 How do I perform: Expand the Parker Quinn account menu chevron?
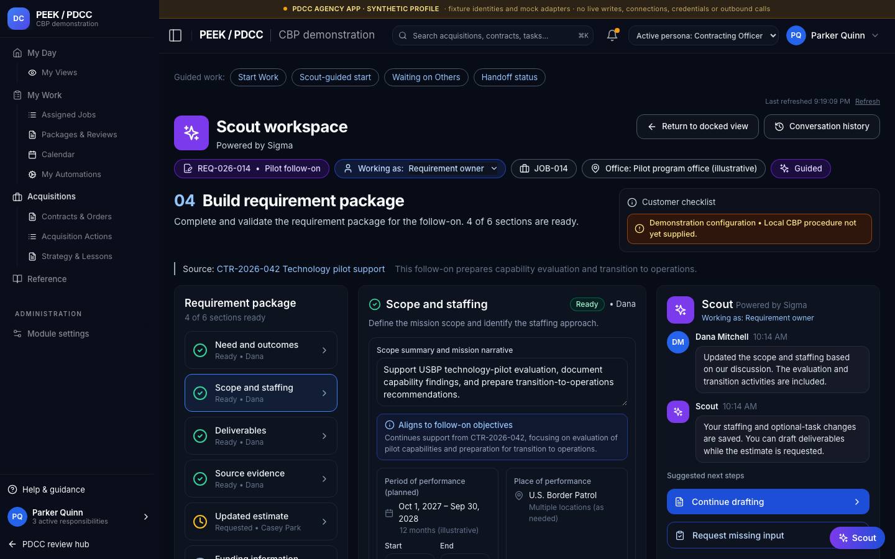click(x=875, y=35)
